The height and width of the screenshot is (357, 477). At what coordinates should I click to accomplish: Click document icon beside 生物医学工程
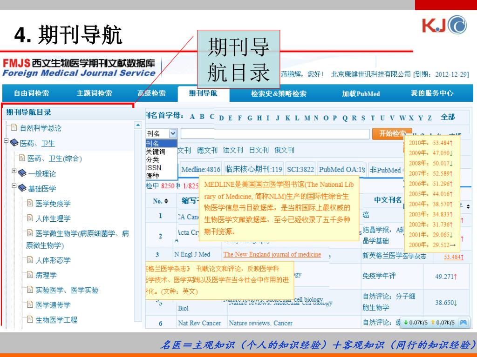point(30,319)
